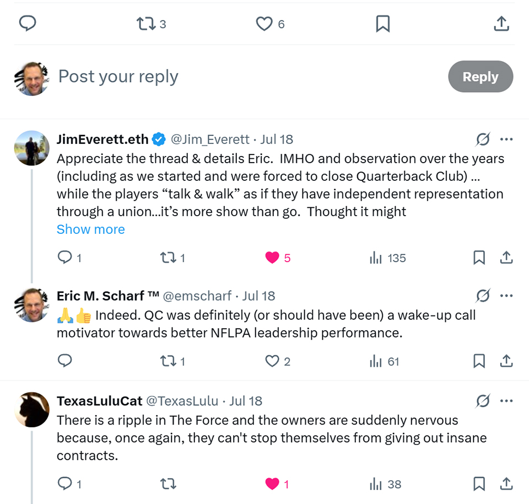Share TexasLuluCat's reply
Image resolution: width=529 pixels, height=504 pixels.
click(506, 484)
